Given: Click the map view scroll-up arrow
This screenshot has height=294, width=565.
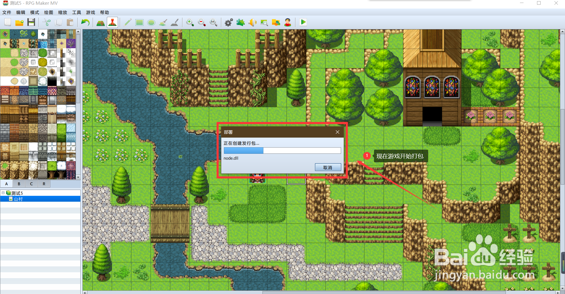Looking at the screenshot, I should [562, 31].
